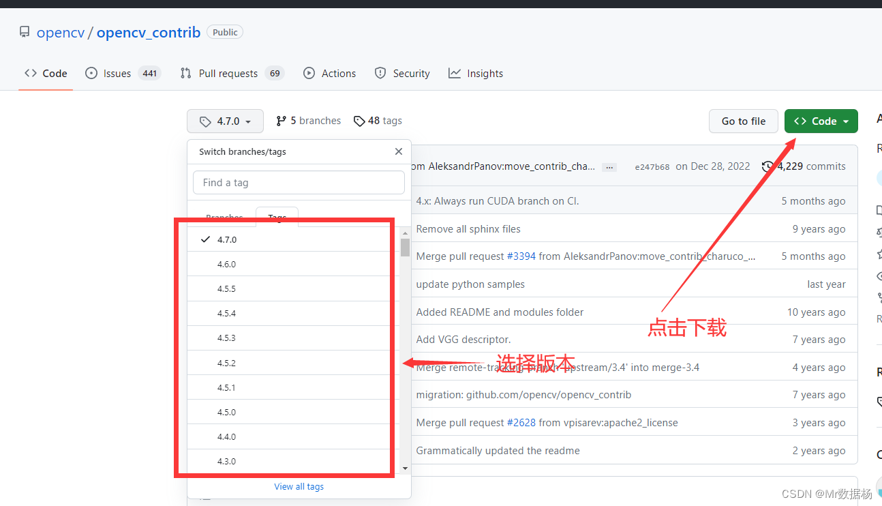Image resolution: width=882 pixels, height=506 pixels.
Task: Click the Go to file button
Action: point(743,121)
